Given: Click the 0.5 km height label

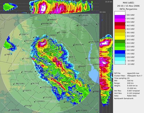Looking at the screenshot, I should point(103,12).
